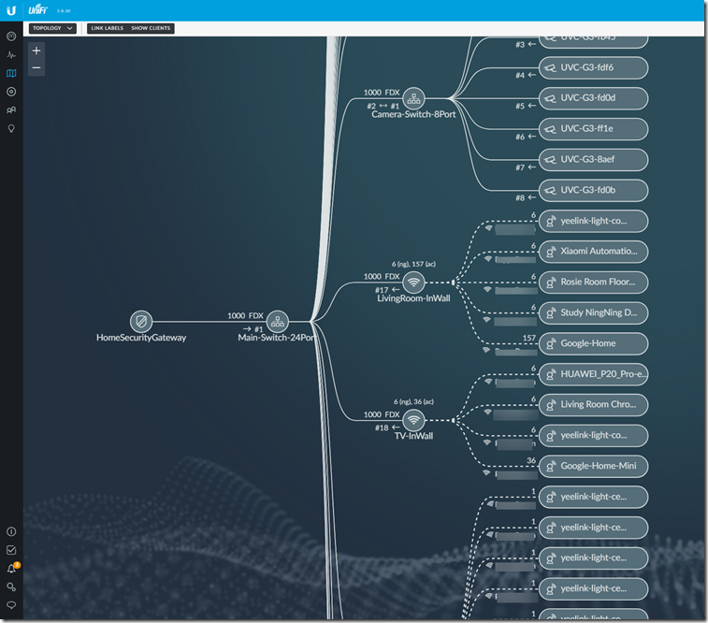Viewport: 708px width, 623px height.
Task: Select the UVC-G3-fd0d camera node
Action: tap(594, 98)
